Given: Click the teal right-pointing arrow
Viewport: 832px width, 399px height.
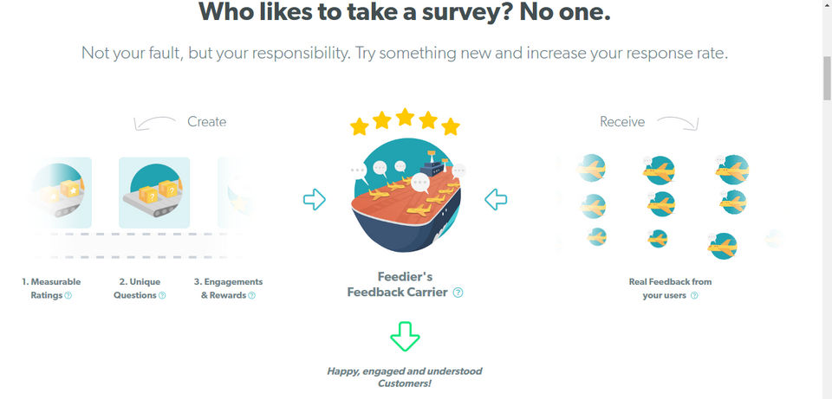Looking at the screenshot, I should pos(314,200).
